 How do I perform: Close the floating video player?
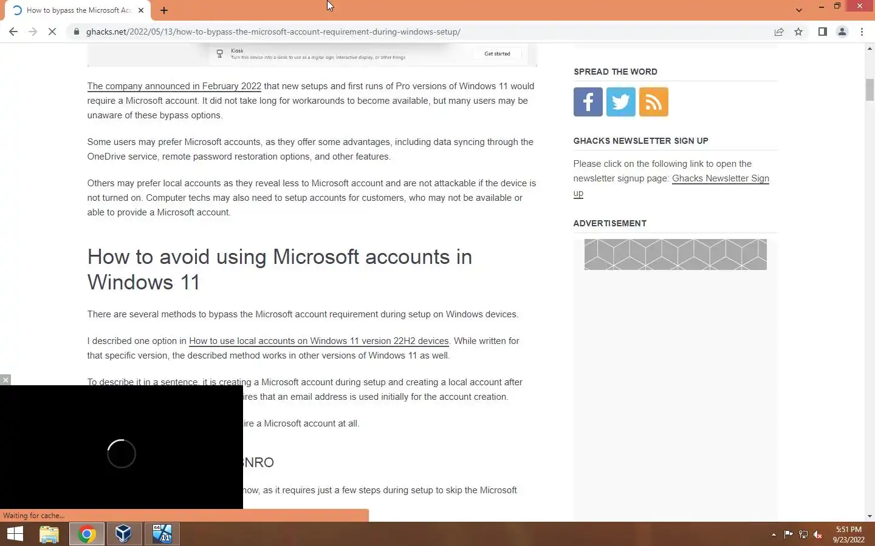(x=5, y=380)
